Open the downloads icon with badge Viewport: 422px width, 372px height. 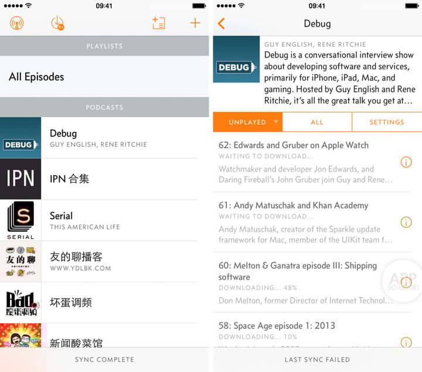[57, 23]
